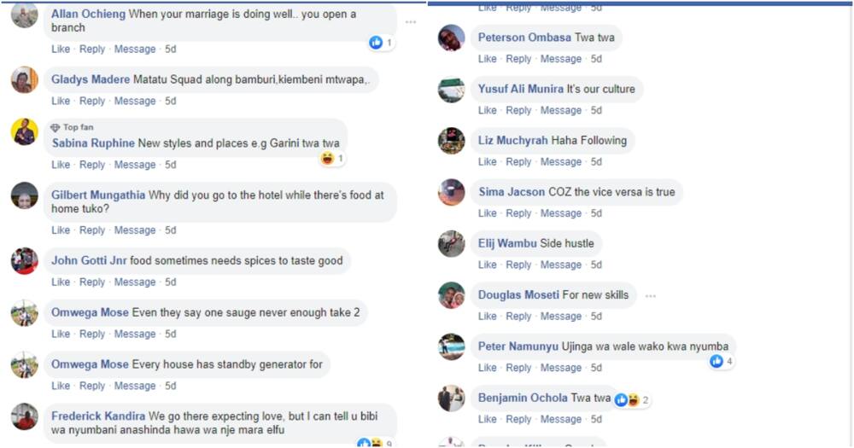Like Sima Jacson's comment
Viewport: 854px width, 448px height.
click(488, 213)
